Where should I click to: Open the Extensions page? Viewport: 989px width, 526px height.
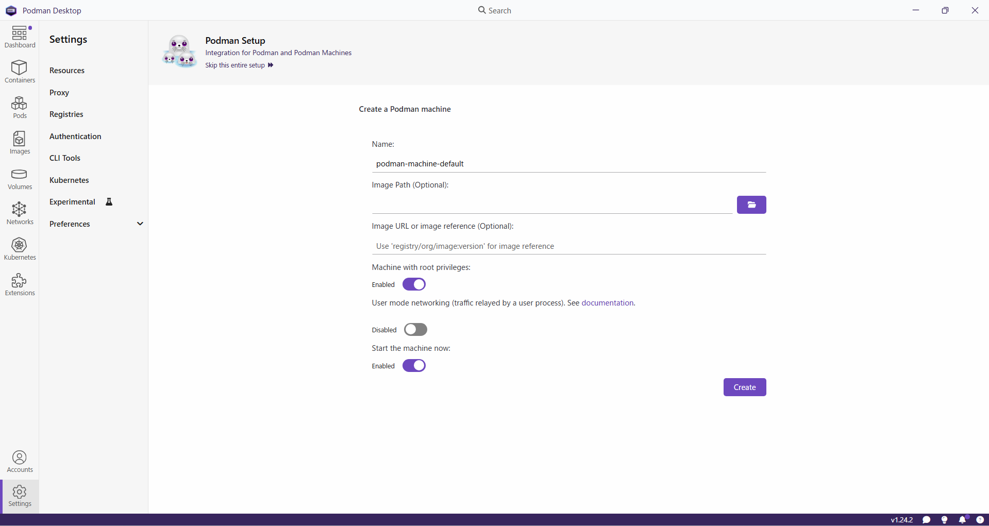(x=20, y=284)
